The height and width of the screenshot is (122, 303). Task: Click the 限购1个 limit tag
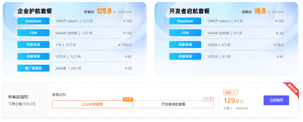[x=231, y=93]
